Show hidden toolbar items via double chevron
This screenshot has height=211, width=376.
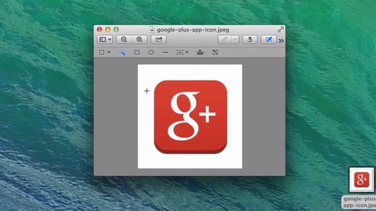(281, 41)
